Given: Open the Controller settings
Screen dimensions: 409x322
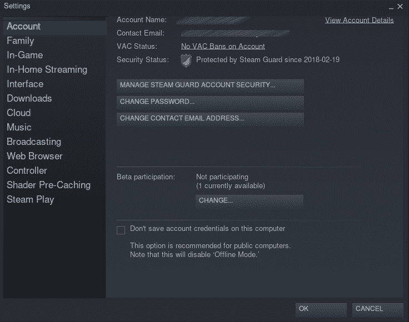Looking at the screenshot, I should (x=27, y=170).
